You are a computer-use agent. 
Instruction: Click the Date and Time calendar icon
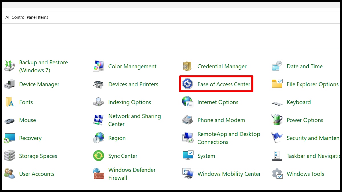[x=277, y=66]
